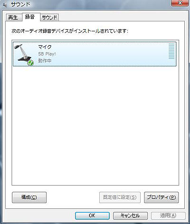190x224 pixels.
Task: Click the microphone input level meter
Action: coord(171,51)
